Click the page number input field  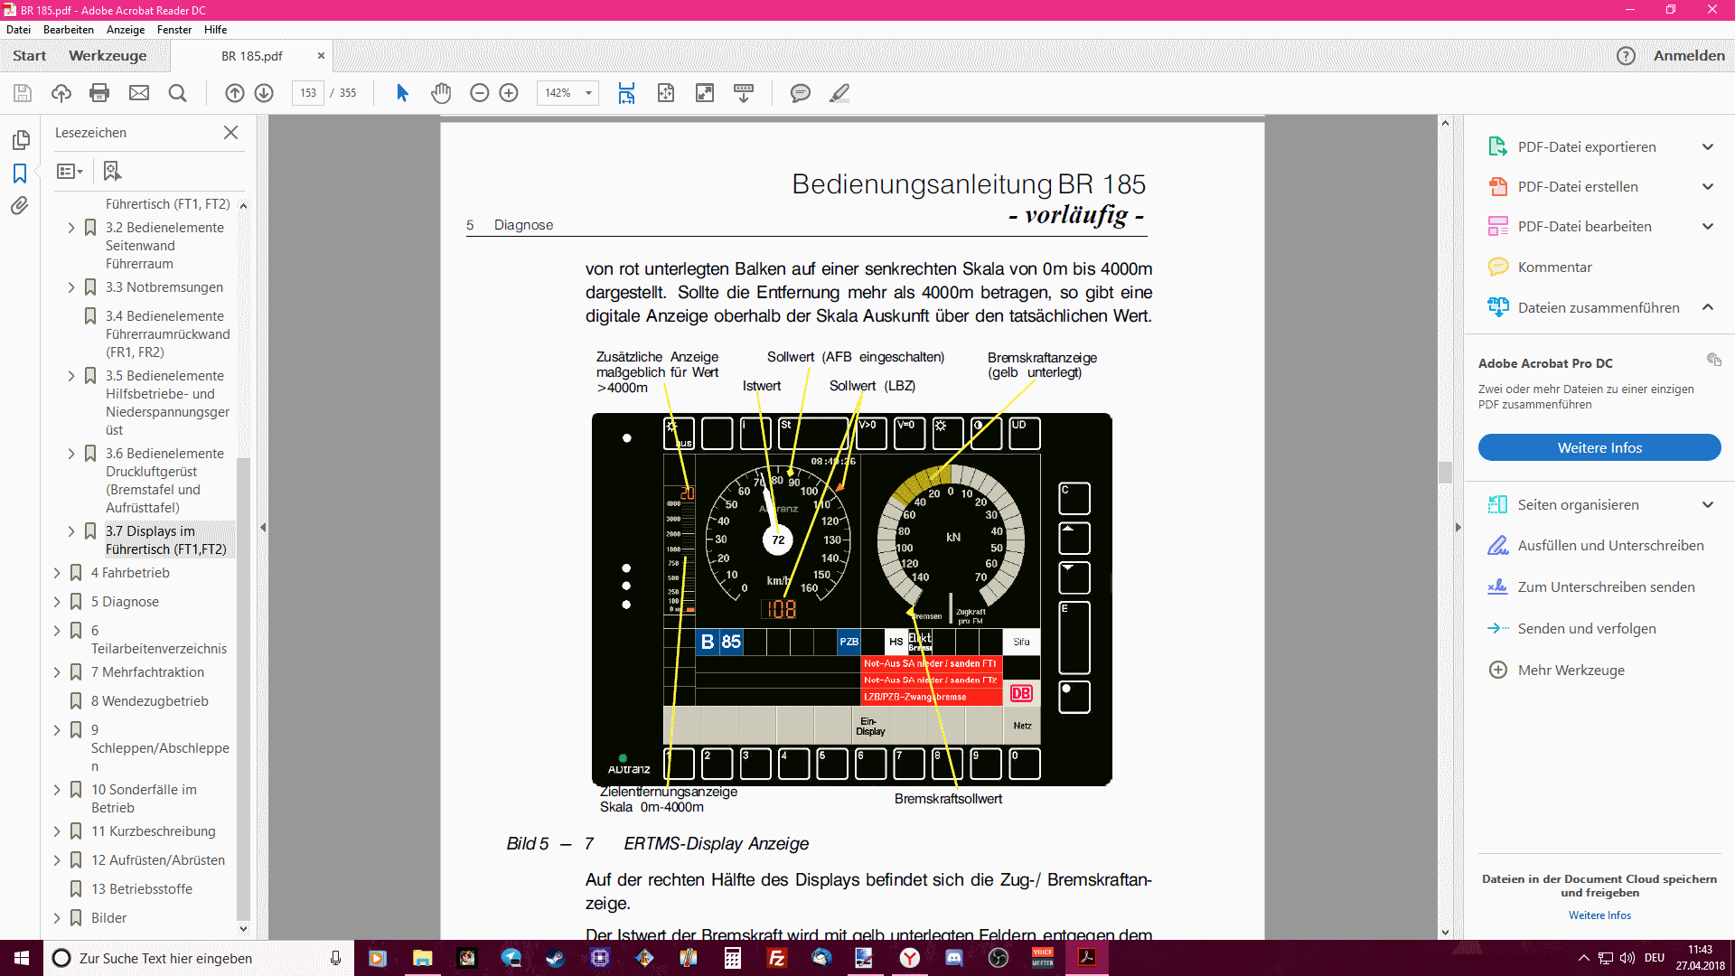[x=308, y=93]
